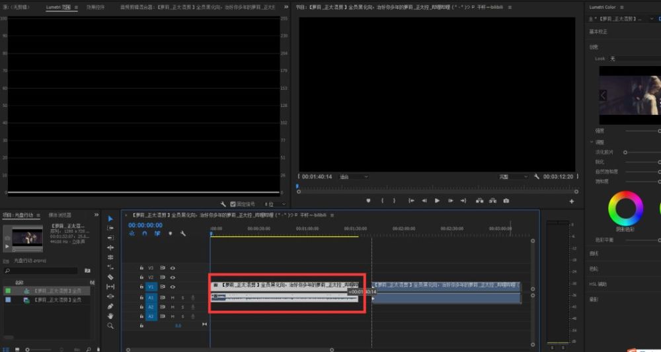
Task: Select the Pen tool
Action: click(110, 306)
